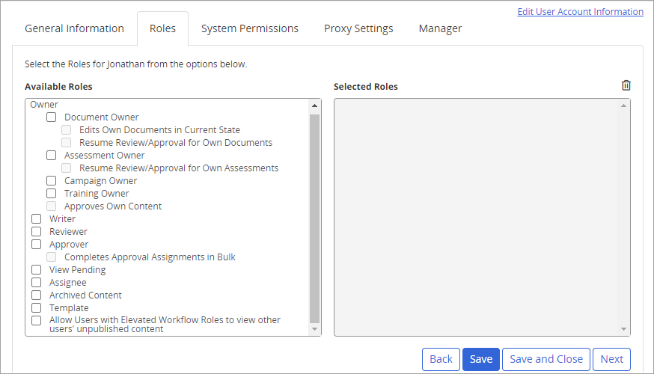Click the Next button
The height and width of the screenshot is (374, 654).
point(611,359)
